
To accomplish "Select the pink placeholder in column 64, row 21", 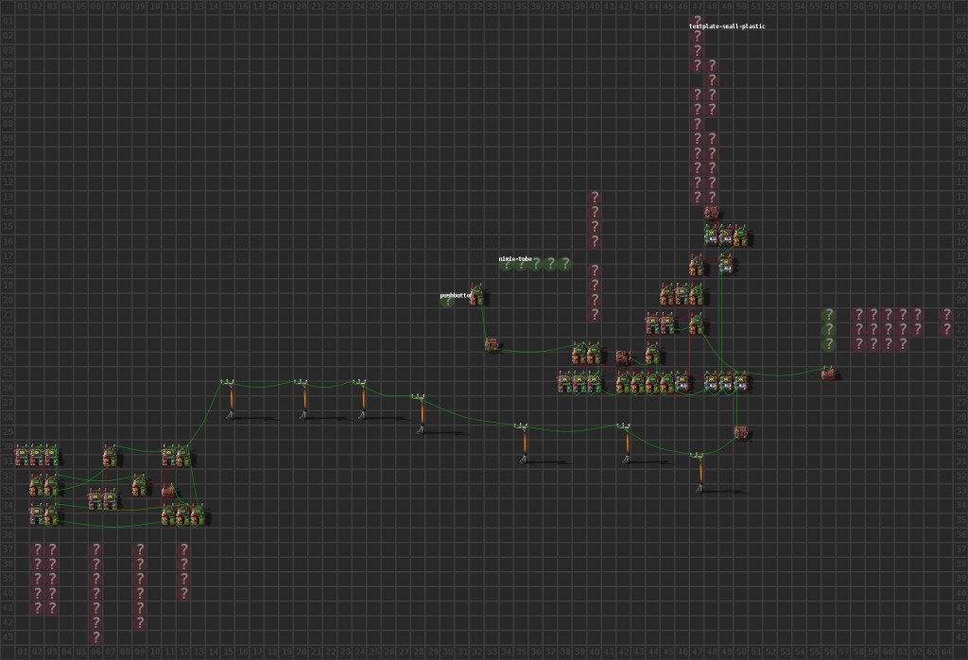I will pyautogui.click(x=946, y=314).
